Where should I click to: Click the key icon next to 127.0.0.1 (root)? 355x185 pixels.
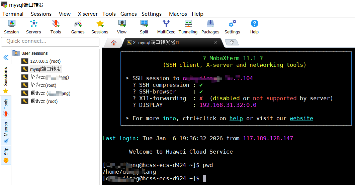click(x=25, y=61)
